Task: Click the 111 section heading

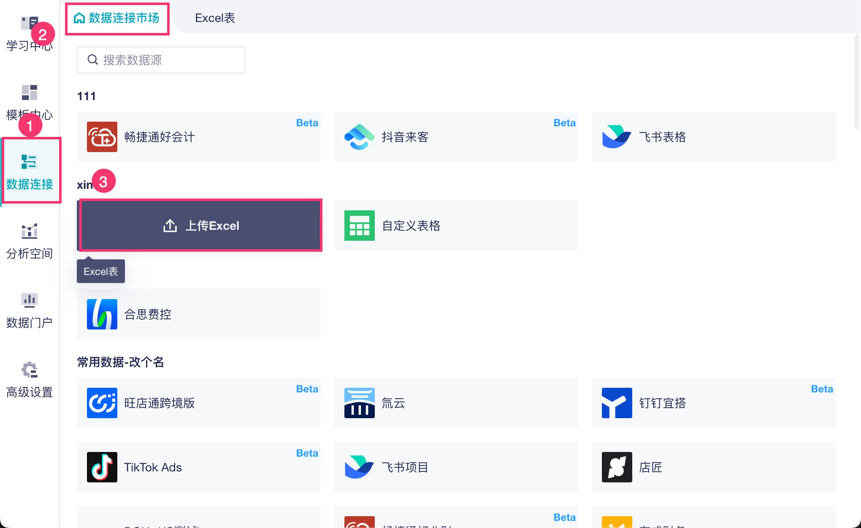Action: (87, 96)
